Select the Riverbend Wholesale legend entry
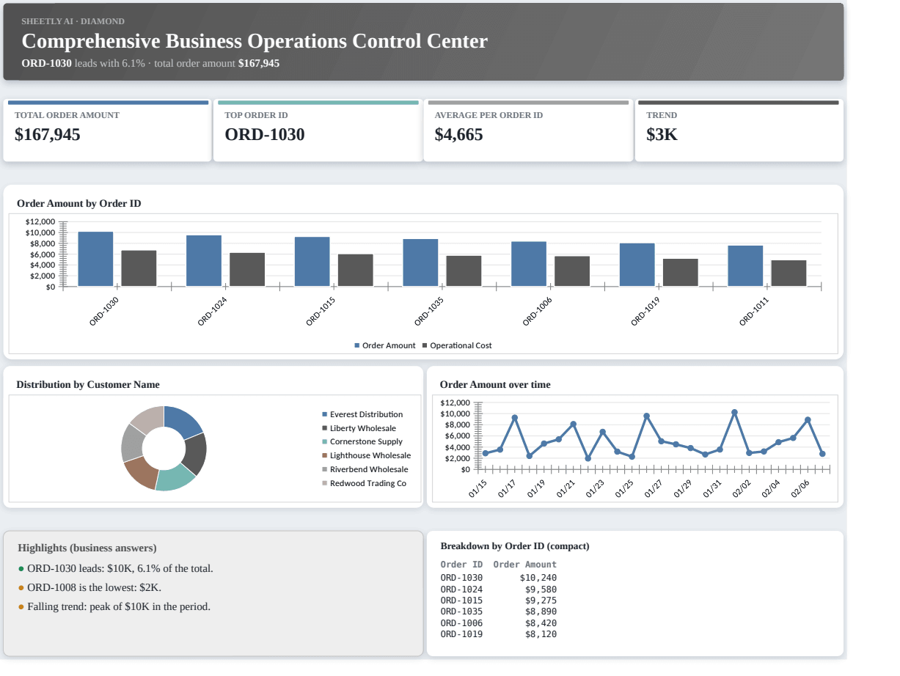This screenshot has width=900, height=676. coord(365,469)
